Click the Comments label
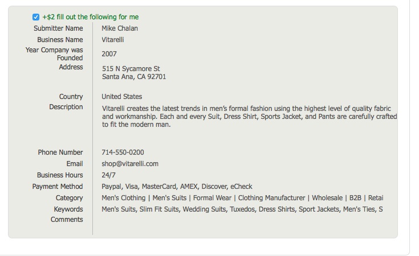The image size is (419, 256). point(67,220)
